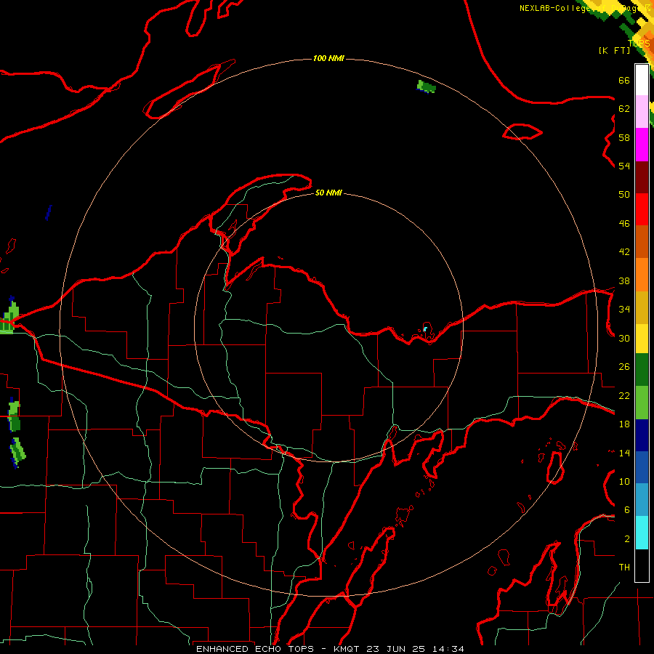The height and width of the screenshot is (654, 654).
Task: Select the dark red maroon scale swatch
Action: click(x=642, y=177)
